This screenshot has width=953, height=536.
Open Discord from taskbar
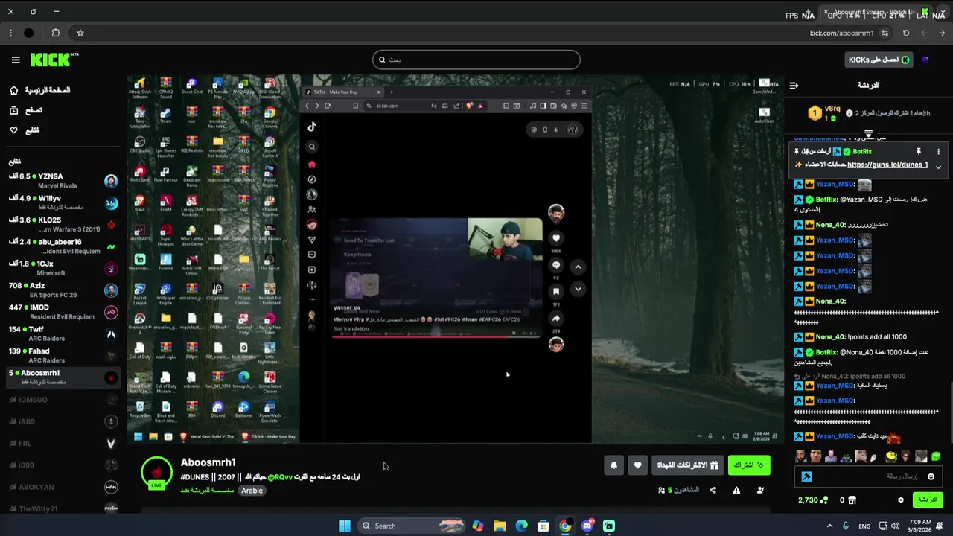coord(587,526)
